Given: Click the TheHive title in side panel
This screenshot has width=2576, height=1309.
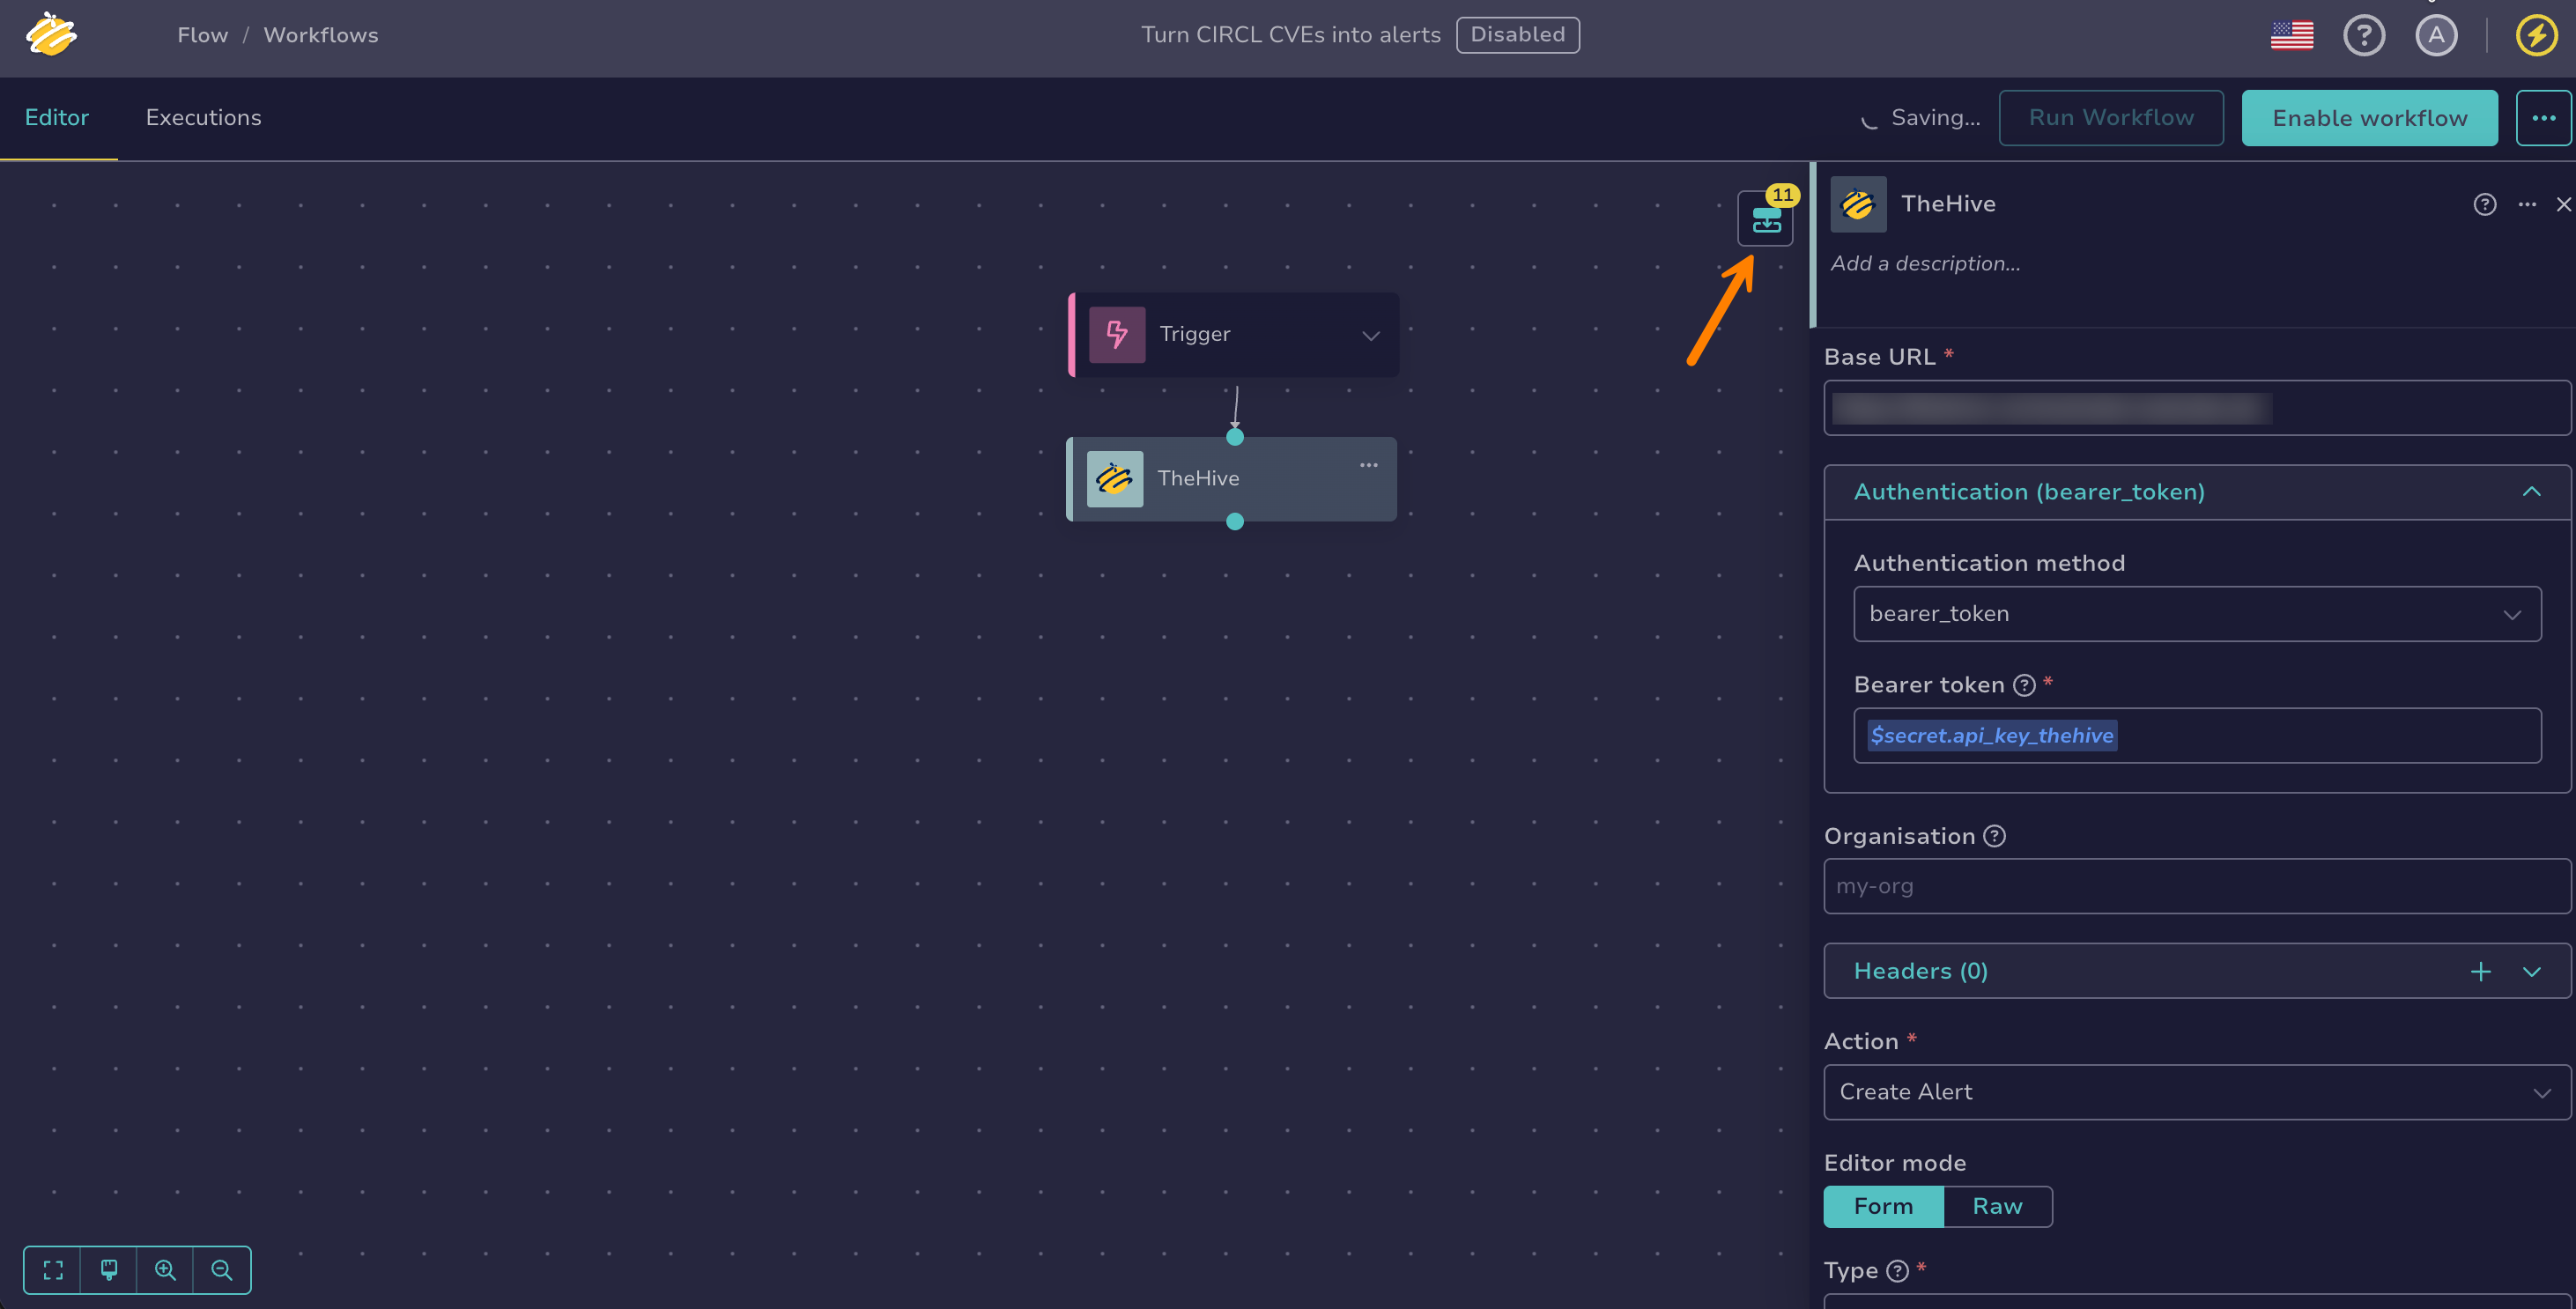Looking at the screenshot, I should pyautogui.click(x=1947, y=204).
